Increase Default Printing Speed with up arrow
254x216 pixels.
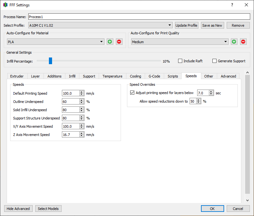[x=82, y=92]
